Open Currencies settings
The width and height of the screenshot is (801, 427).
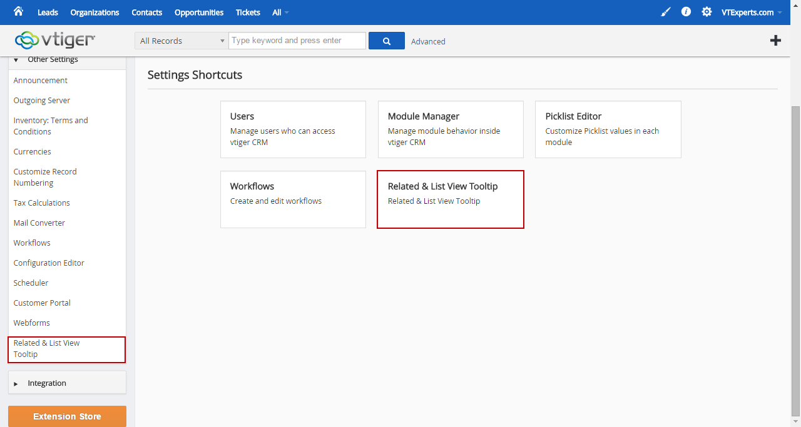tap(33, 152)
